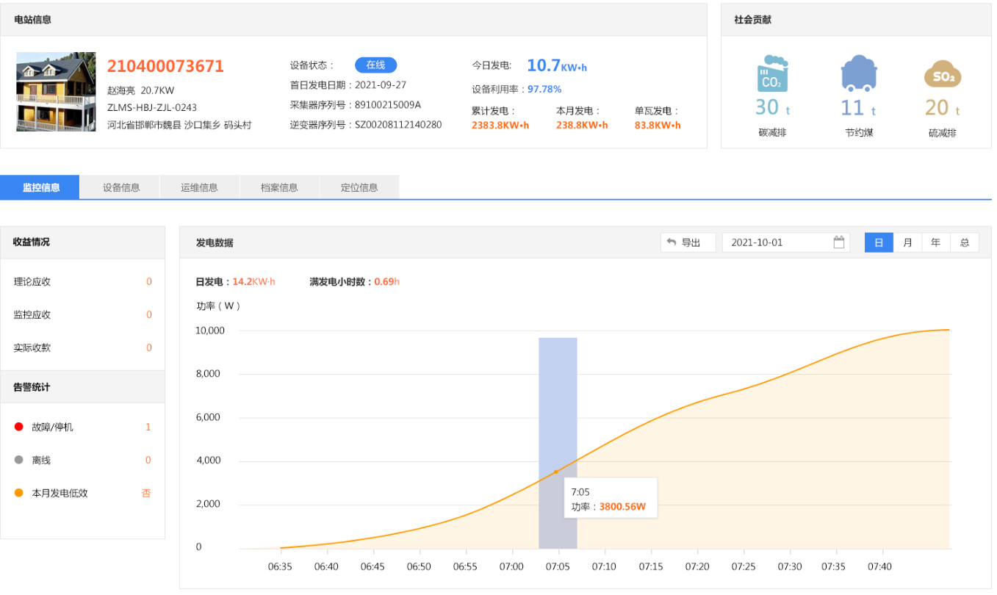Click the 在线 online status badge
997x595 pixels.
375,65
